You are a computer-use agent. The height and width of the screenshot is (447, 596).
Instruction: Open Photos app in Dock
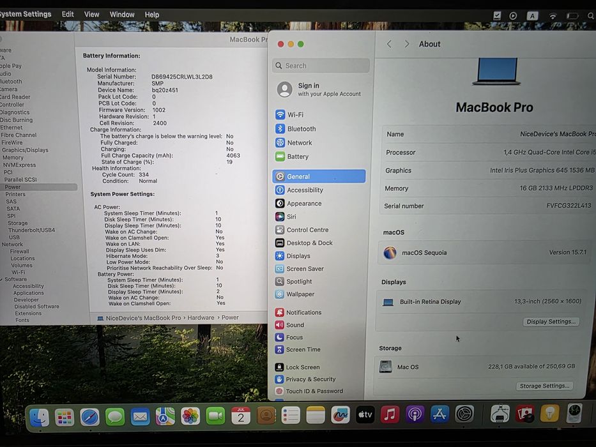(190, 416)
